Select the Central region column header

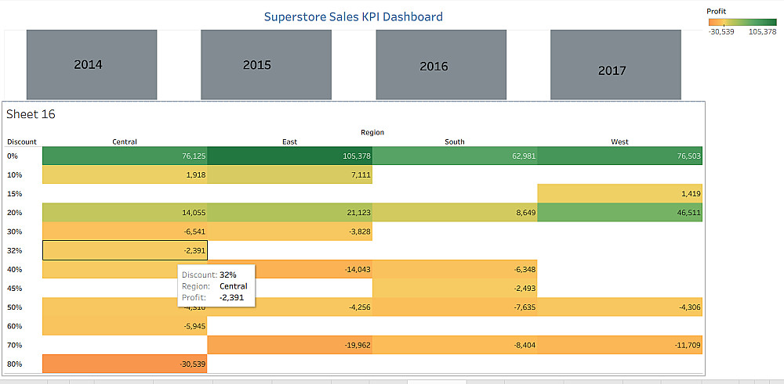125,142
